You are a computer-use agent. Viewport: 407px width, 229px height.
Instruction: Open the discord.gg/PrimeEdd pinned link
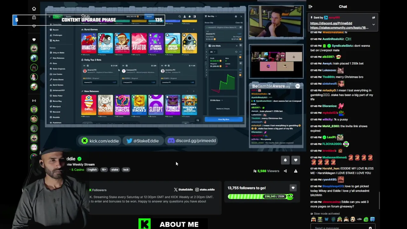[x=331, y=23]
